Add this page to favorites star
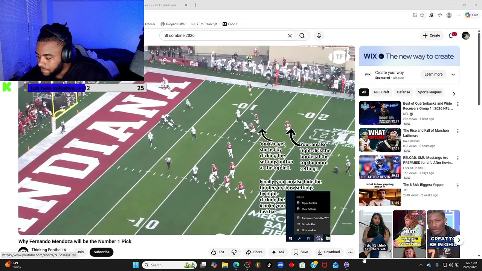 (x=422, y=15)
